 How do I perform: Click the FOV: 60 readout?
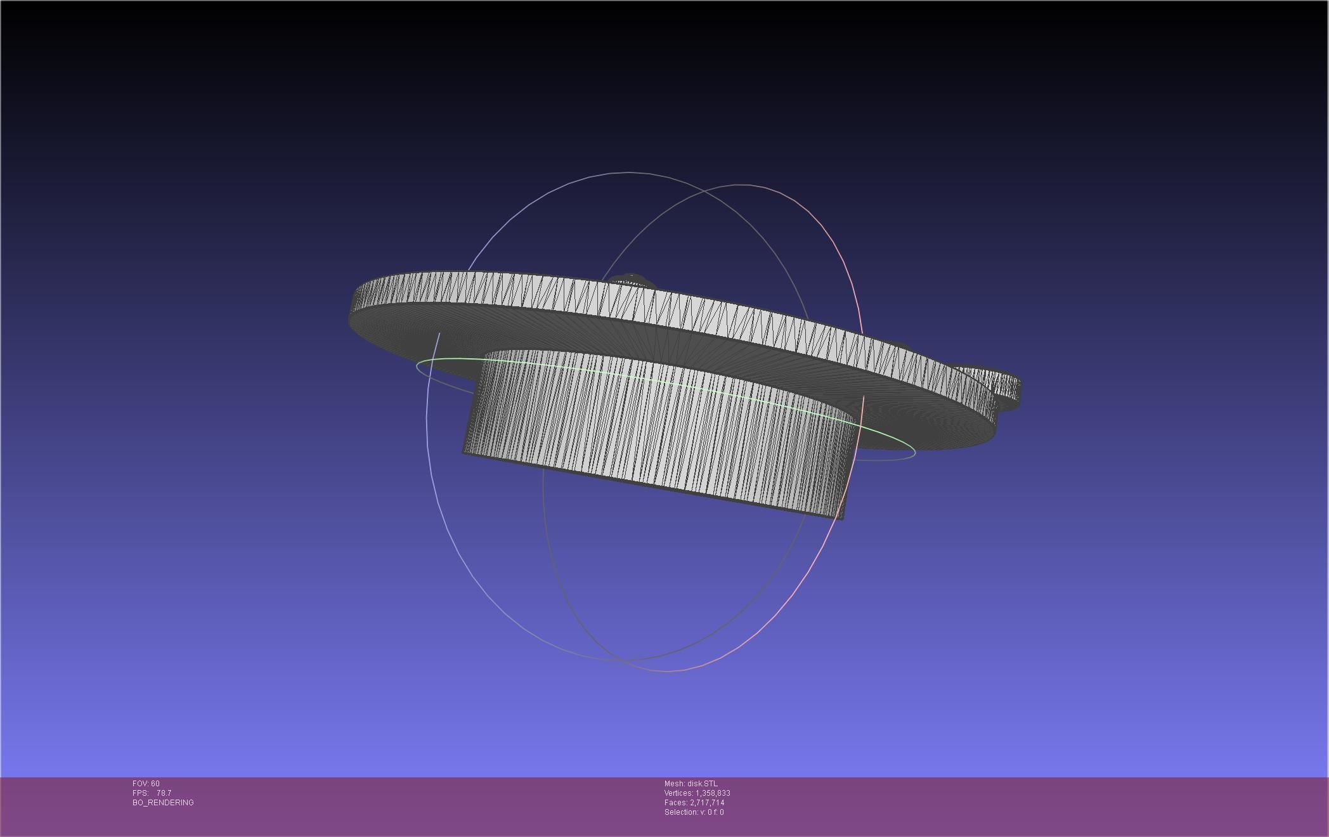click(146, 784)
